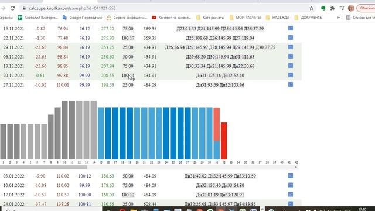375x211 pixels.
Task: Click the horizontal scrollbar thumb under chart
Action: [43, 167]
